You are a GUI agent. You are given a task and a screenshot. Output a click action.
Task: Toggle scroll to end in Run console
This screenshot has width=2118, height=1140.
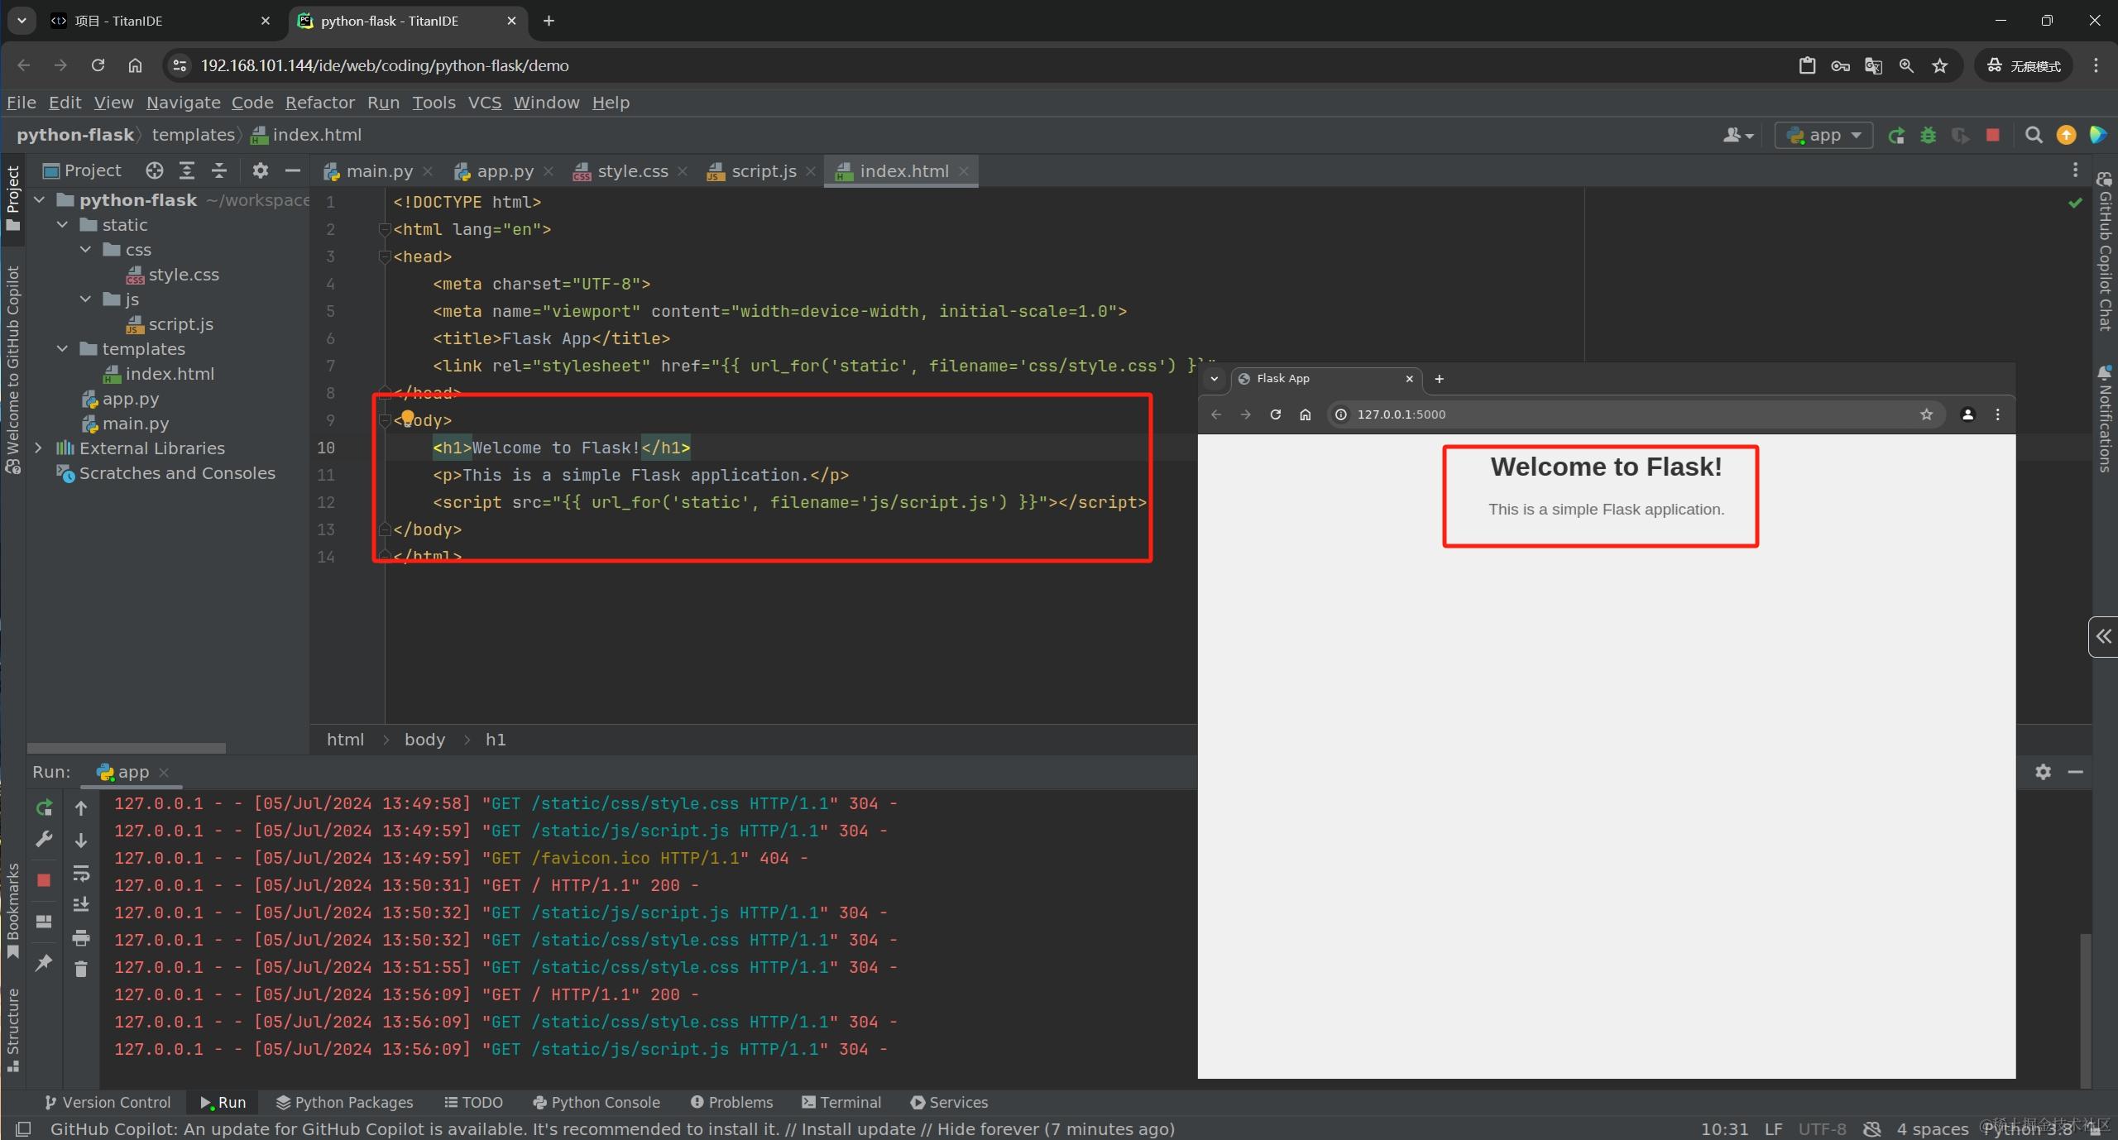(80, 905)
